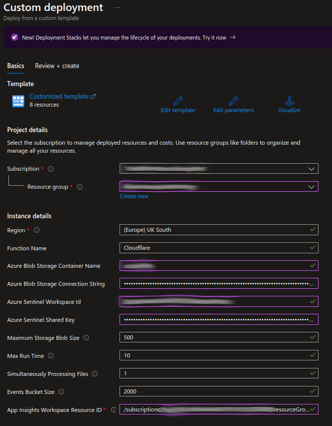
Task: Click the Customized template grid icon
Action: click(x=18, y=101)
